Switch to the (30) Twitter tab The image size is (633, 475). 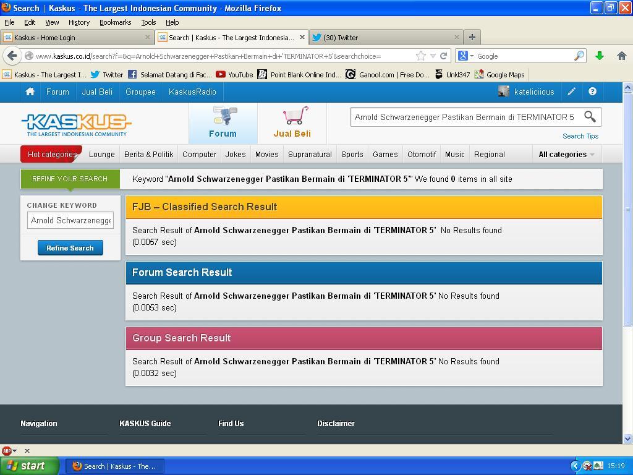pyautogui.click(x=386, y=37)
